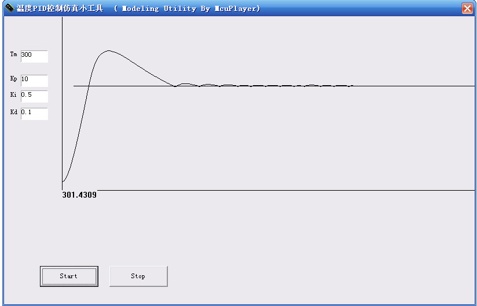This screenshot has width=477, height=306.
Task: Click the right end of the horizontal setpoint line
Action: point(472,86)
